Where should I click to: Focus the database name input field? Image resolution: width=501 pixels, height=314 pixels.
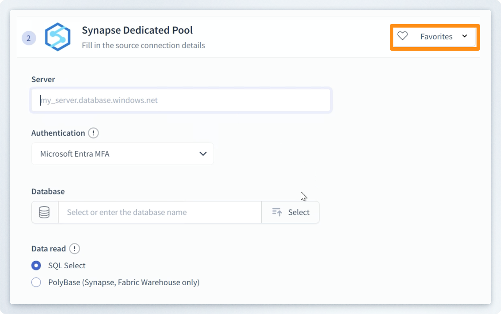click(x=159, y=212)
